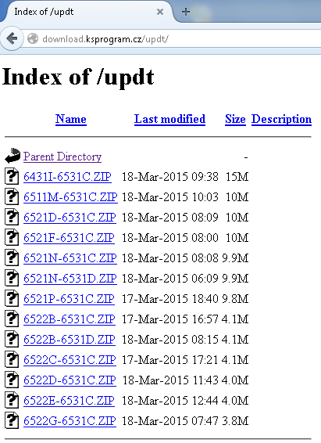Click the Parent Directory back-arrow icon
The image size is (321, 443).
(12, 156)
